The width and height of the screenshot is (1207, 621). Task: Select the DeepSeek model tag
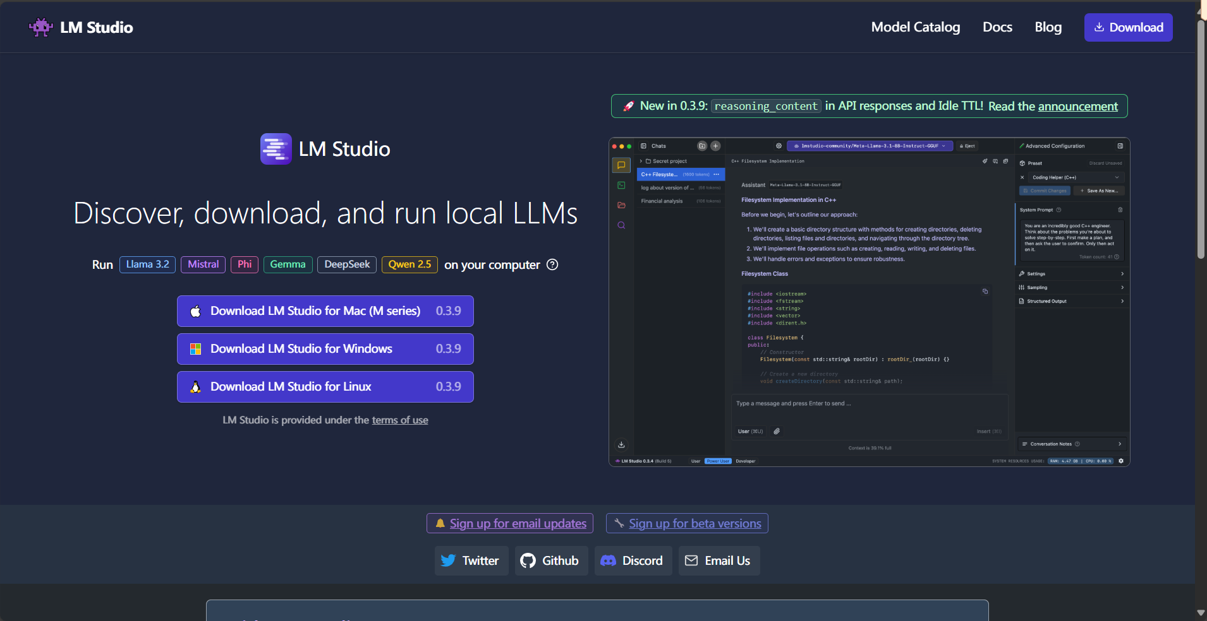coord(347,264)
